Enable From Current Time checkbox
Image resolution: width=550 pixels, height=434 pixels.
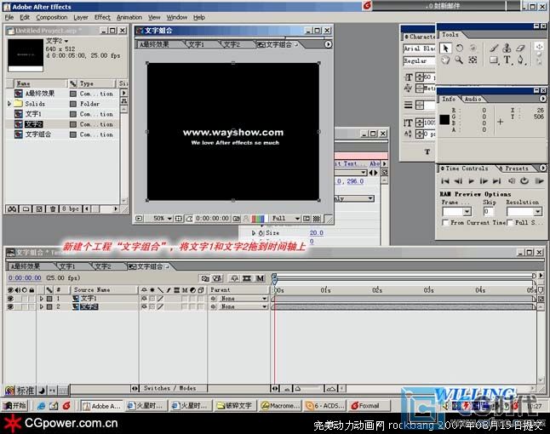pos(445,223)
